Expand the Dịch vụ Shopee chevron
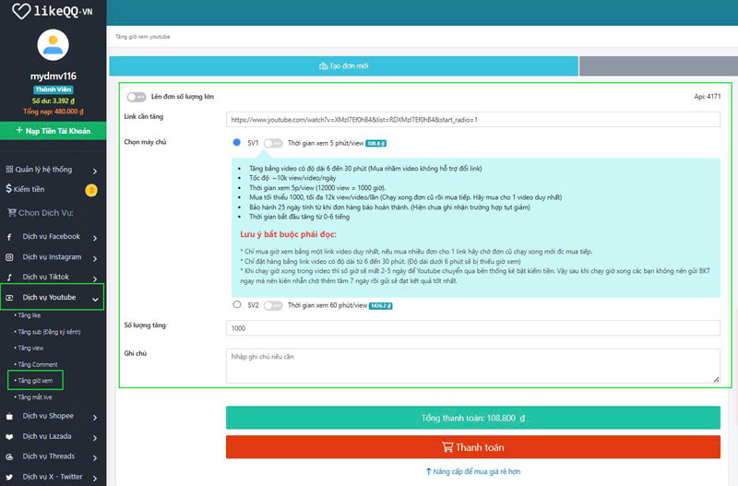The image size is (738, 486). 95,418
